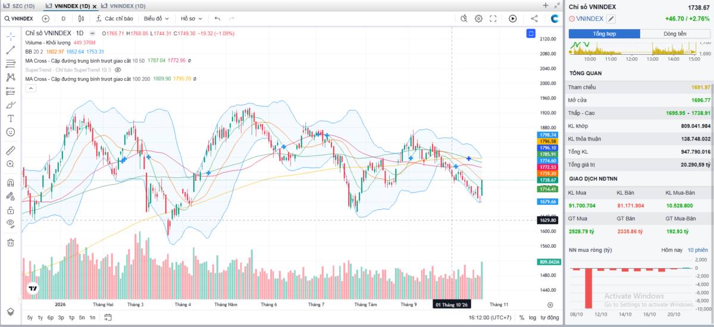
Task: Add a new chart tab with plus
Action: point(546,5)
